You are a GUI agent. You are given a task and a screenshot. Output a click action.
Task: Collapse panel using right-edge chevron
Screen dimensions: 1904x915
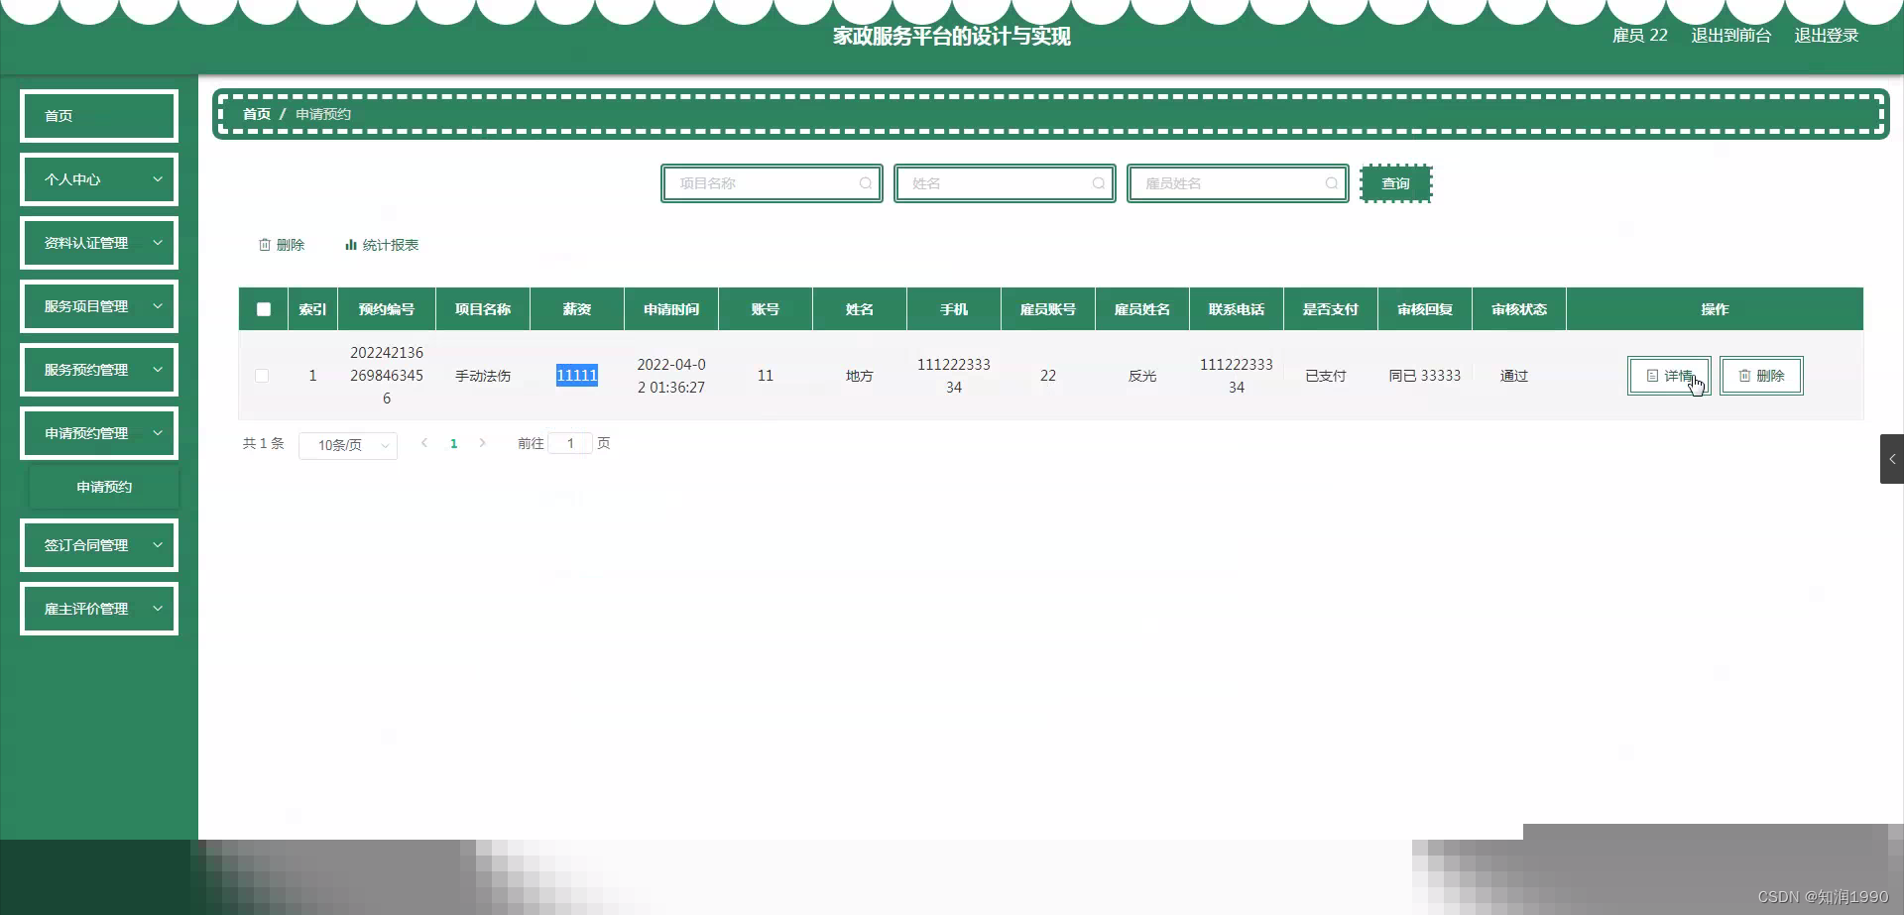click(x=1892, y=459)
